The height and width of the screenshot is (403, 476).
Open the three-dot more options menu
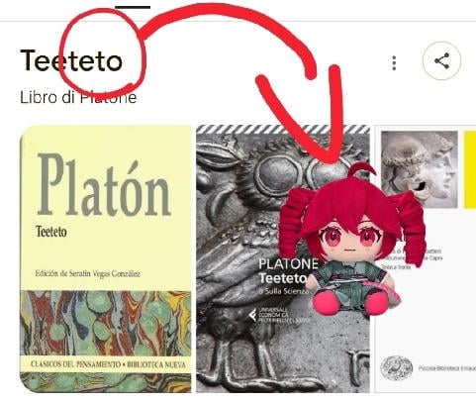coord(394,62)
